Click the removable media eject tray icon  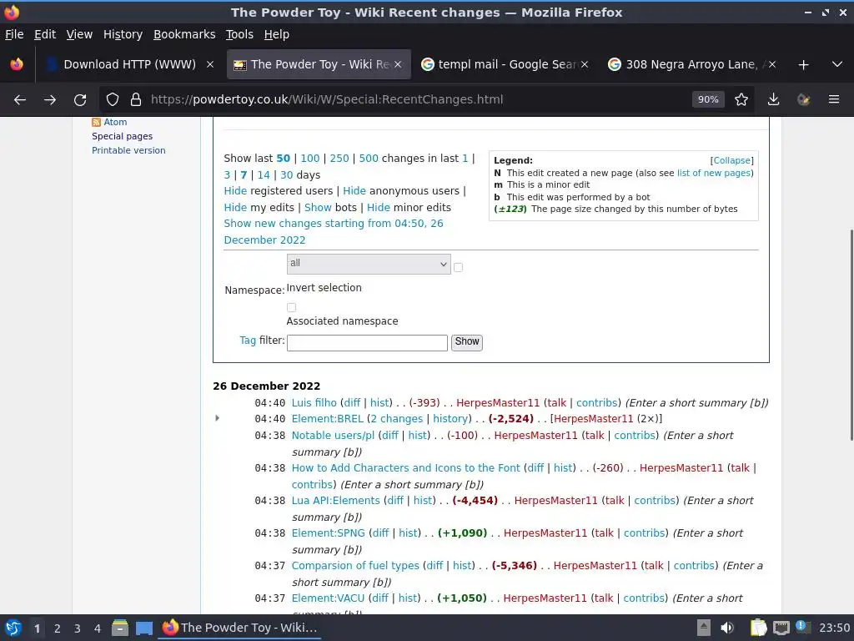click(704, 628)
